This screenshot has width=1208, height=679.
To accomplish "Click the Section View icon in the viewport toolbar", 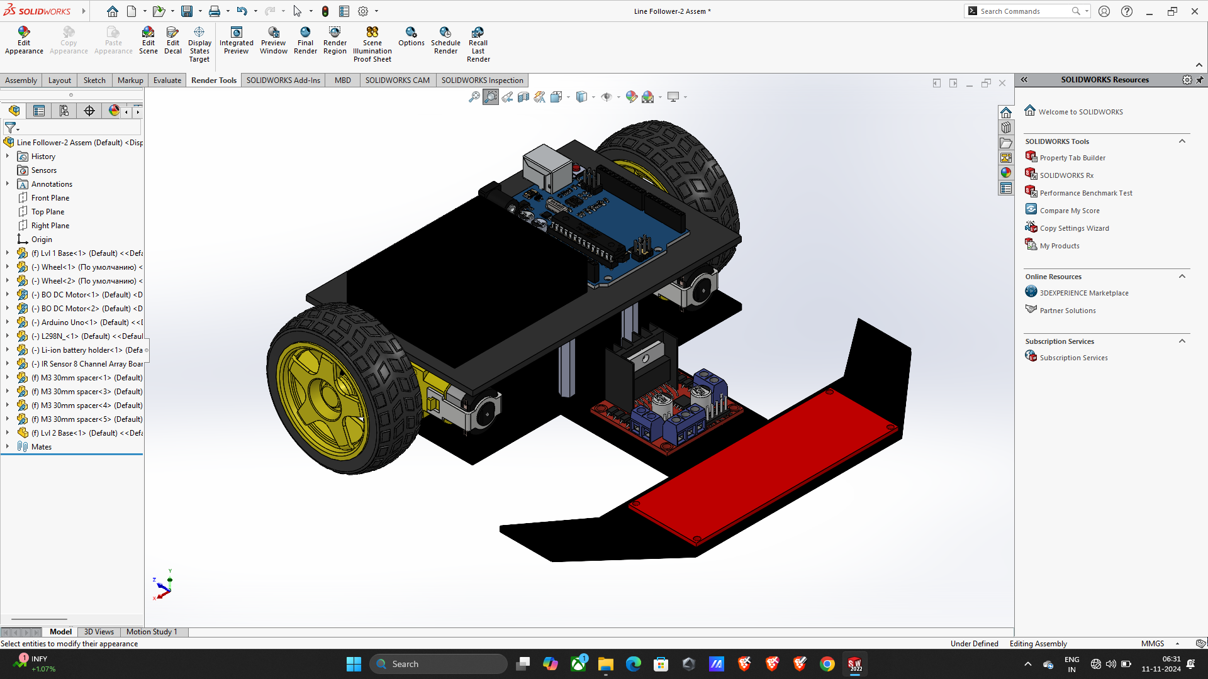I will pos(523,97).
